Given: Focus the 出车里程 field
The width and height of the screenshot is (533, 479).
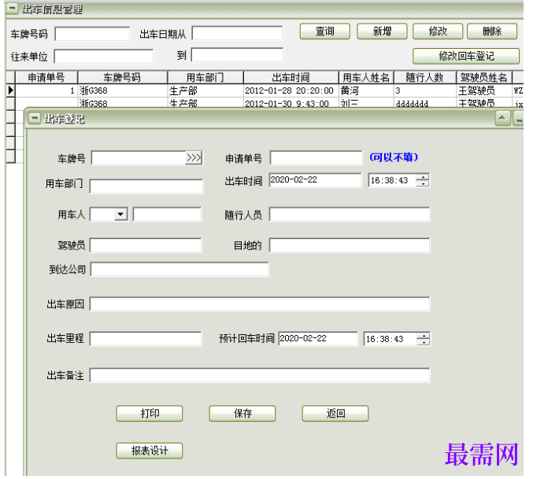Looking at the screenshot, I should click(146, 339).
